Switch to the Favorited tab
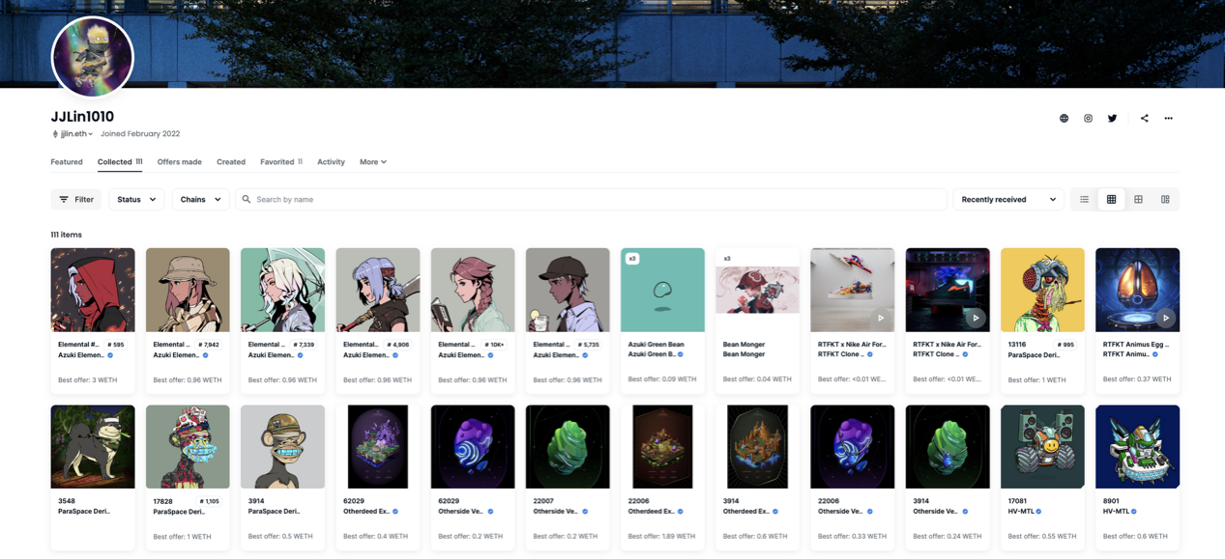 pos(280,162)
